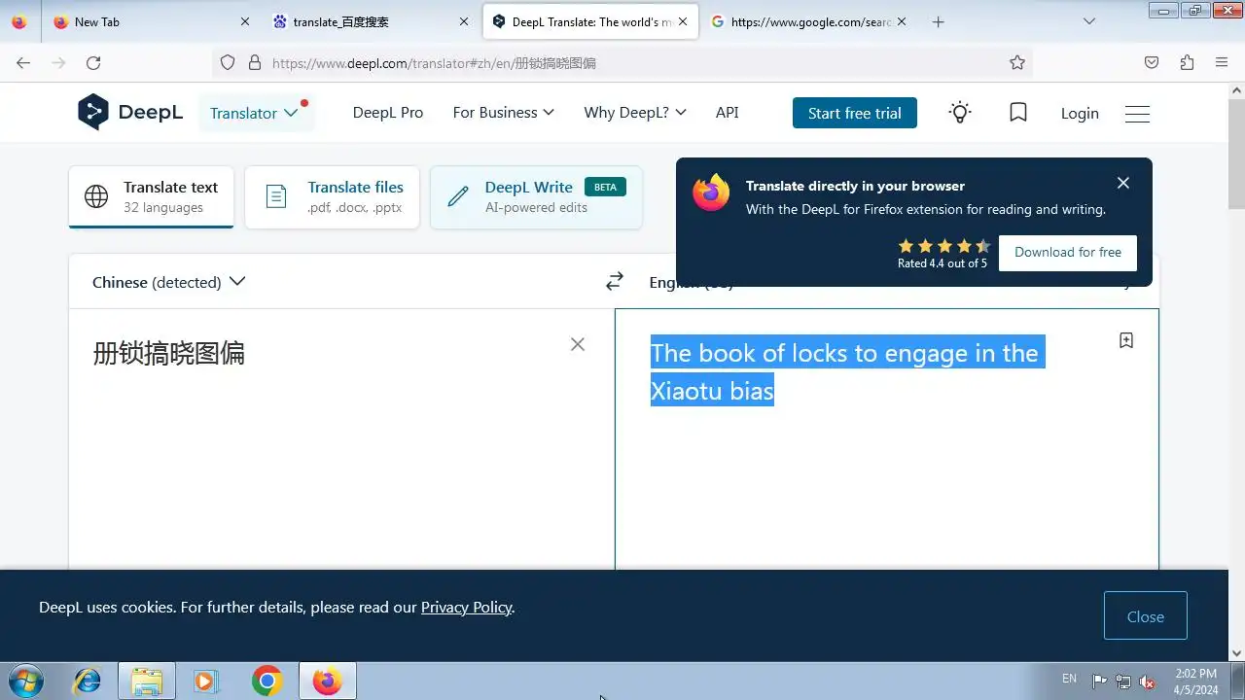Switch to the New Tab browser tab
The height and width of the screenshot is (700, 1245).
point(149,21)
